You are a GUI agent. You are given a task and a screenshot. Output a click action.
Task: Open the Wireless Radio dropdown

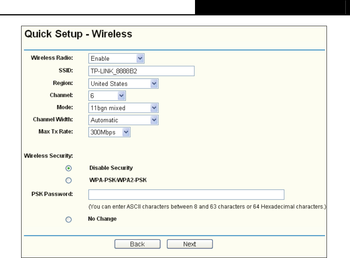point(116,58)
